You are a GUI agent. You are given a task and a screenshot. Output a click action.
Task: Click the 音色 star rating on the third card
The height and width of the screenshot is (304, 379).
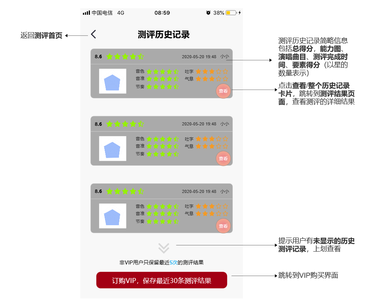point(163,207)
